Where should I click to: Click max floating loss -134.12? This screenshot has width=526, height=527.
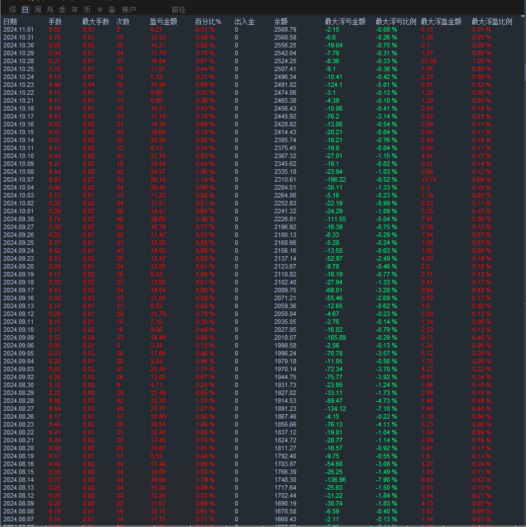tap(335, 409)
